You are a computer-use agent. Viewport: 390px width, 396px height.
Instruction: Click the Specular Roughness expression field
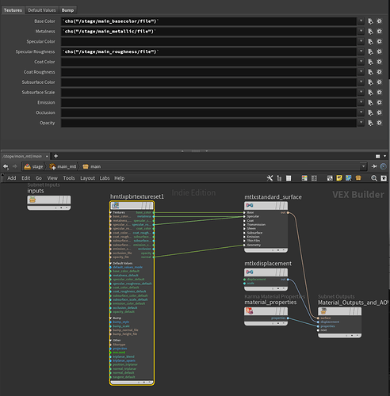click(208, 51)
